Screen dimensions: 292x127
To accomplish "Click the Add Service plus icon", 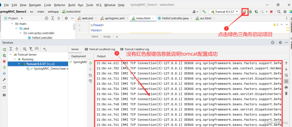I will pos(45,49).
